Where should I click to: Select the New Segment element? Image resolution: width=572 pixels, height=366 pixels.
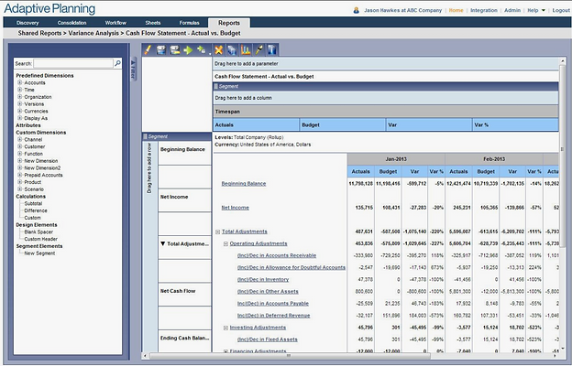(x=39, y=253)
